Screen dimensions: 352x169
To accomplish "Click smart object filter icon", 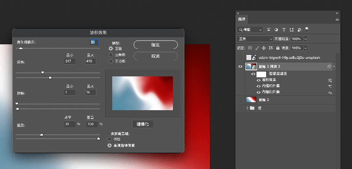I will 299,29.
